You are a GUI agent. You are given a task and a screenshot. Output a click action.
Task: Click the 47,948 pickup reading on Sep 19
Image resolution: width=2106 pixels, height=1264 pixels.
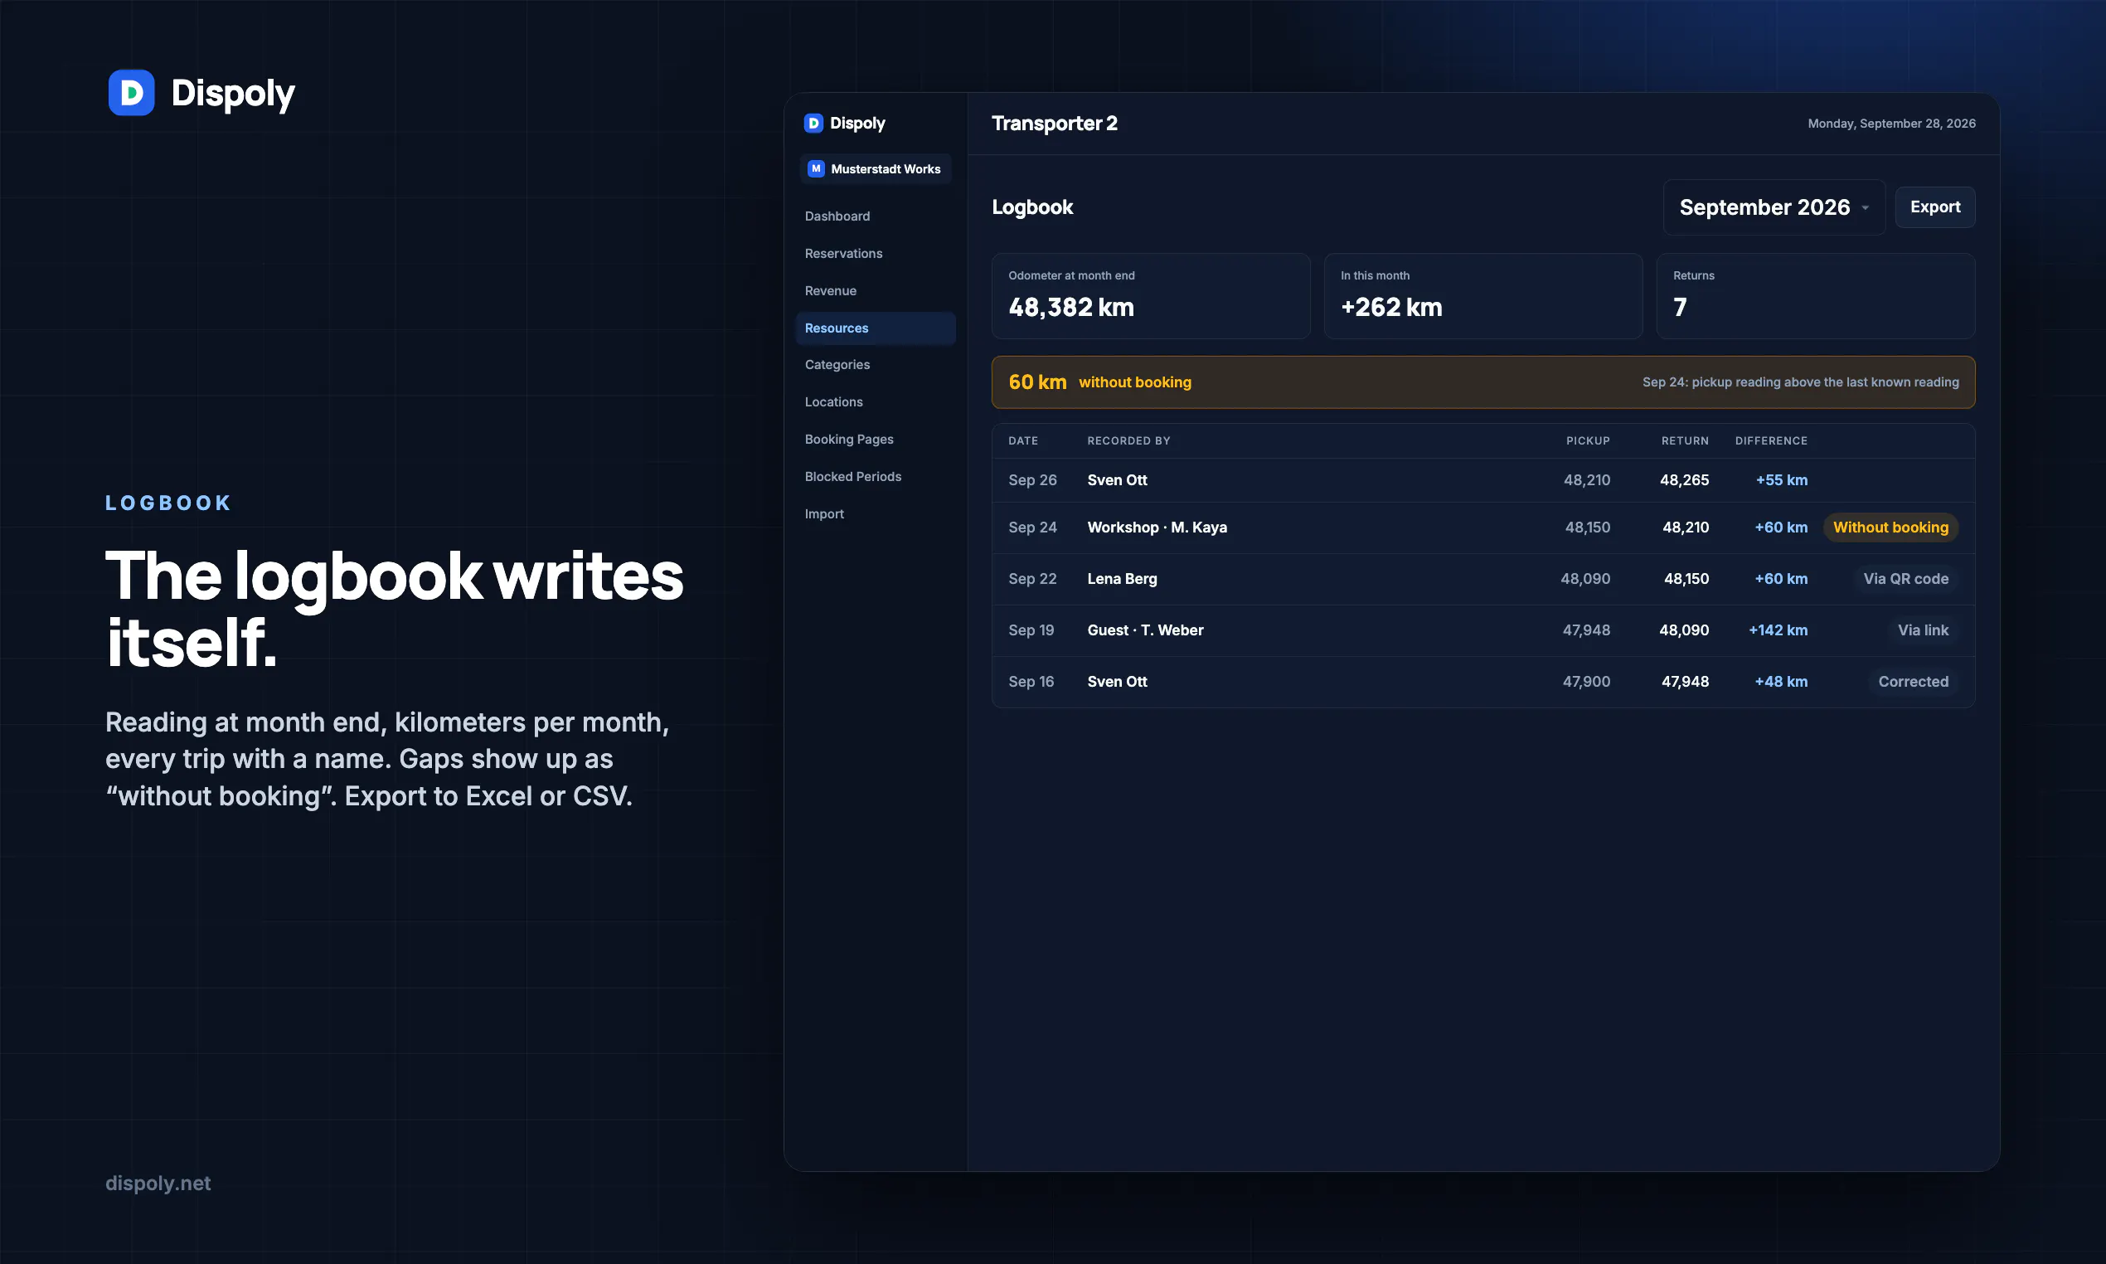point(1586,630)
